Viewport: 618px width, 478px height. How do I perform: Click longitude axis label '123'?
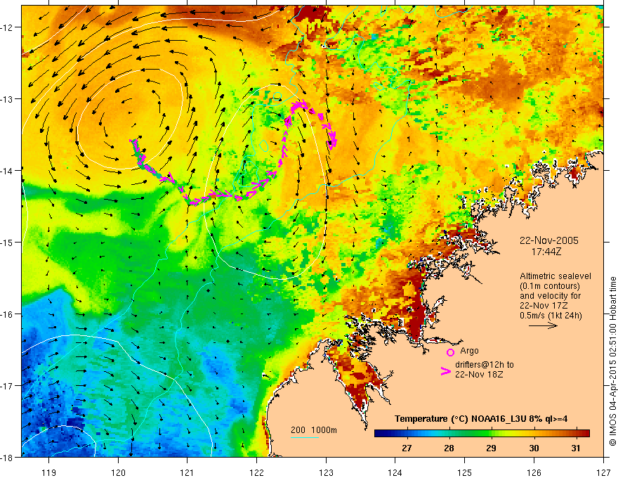click(x=326, y=472)
